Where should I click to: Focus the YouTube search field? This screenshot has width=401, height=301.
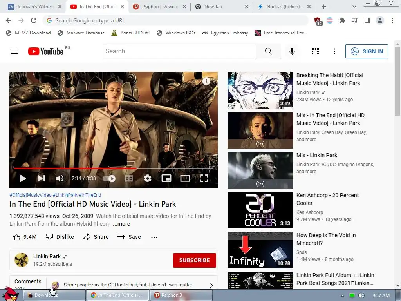(x=179, y=51)
